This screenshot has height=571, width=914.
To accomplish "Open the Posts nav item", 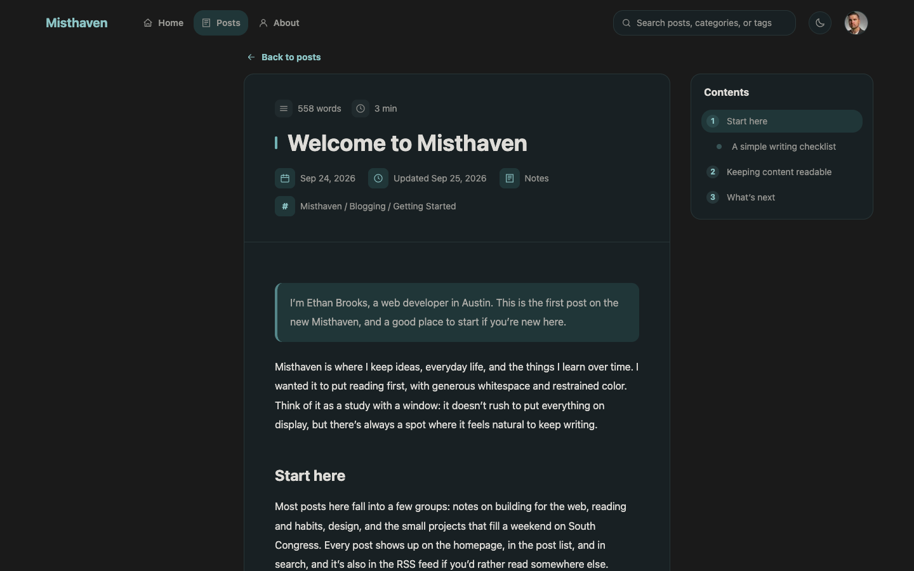I will [221, 23].
